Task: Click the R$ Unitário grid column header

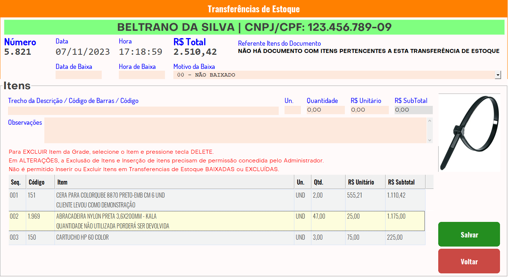Action: tap(365, 182)
